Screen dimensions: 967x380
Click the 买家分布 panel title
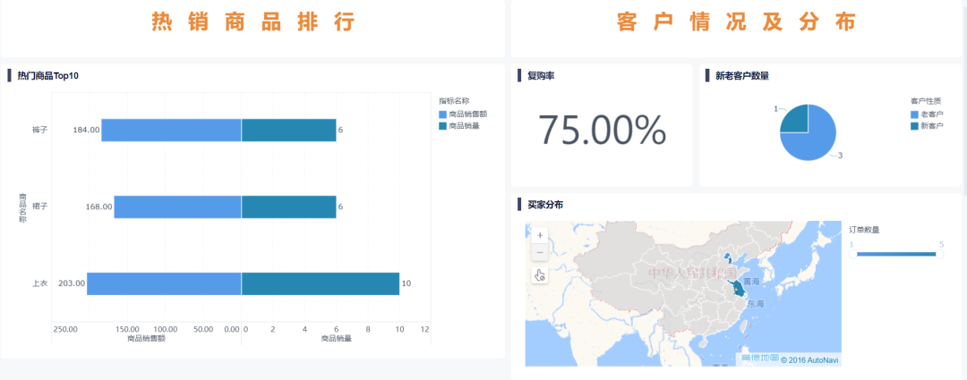coord(545,205)
